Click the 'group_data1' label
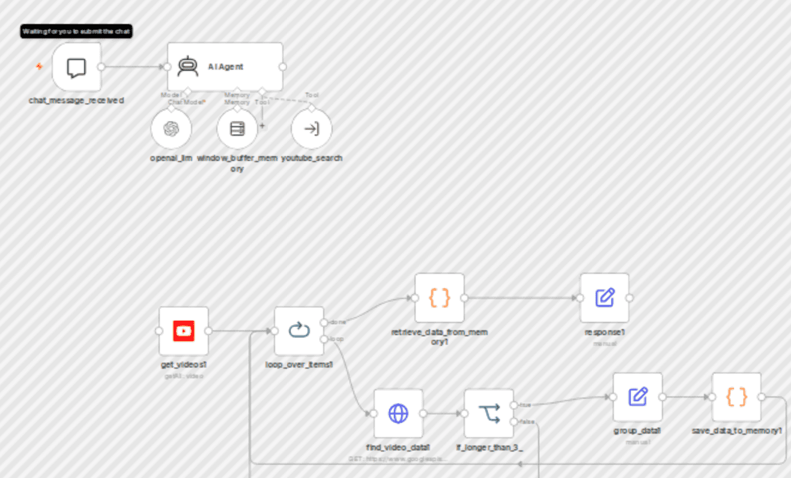 [638, 431]
